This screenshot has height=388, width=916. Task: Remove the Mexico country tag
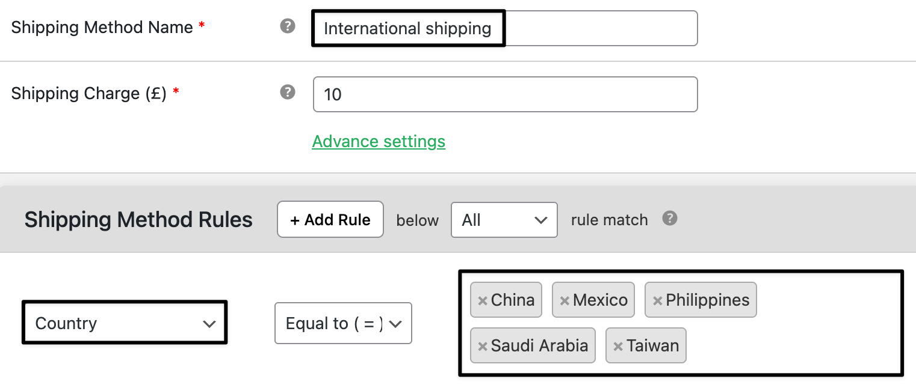click(565, 300)
